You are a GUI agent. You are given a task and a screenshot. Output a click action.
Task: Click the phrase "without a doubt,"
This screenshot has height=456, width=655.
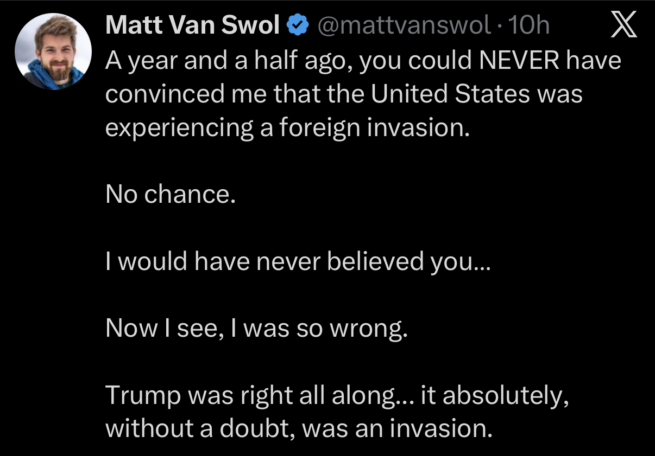pos(200,429)
